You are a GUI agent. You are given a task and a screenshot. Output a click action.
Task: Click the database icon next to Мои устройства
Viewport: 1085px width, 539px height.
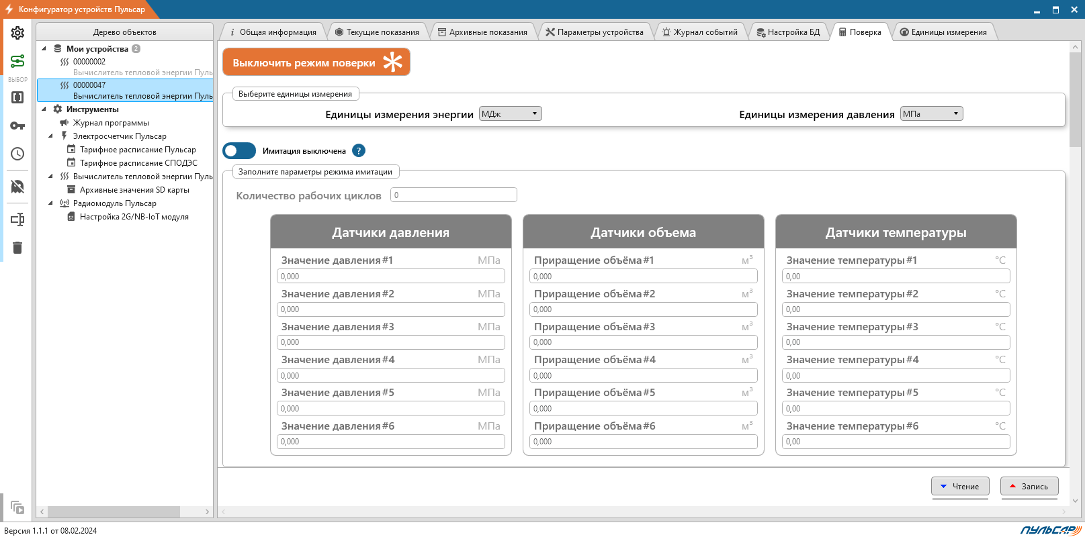coord(58,49)
